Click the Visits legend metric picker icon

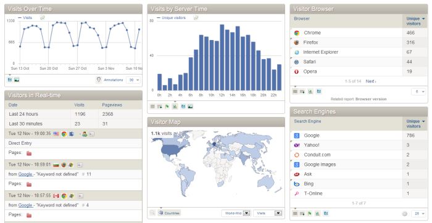click(x=42, y=18)
